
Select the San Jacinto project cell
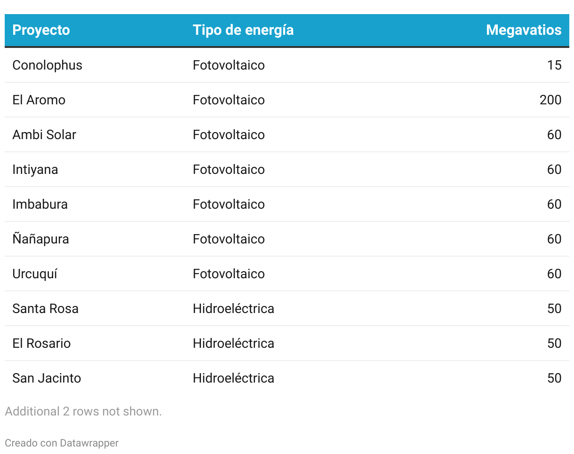(47, 378)
